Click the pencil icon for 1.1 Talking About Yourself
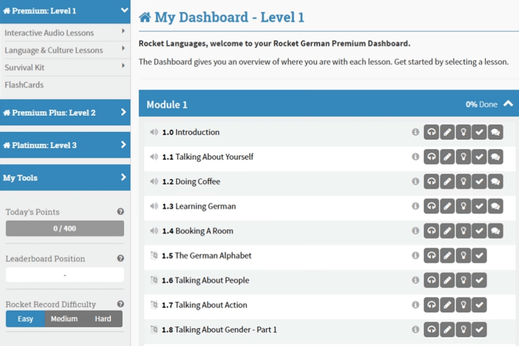 (447, 157)
